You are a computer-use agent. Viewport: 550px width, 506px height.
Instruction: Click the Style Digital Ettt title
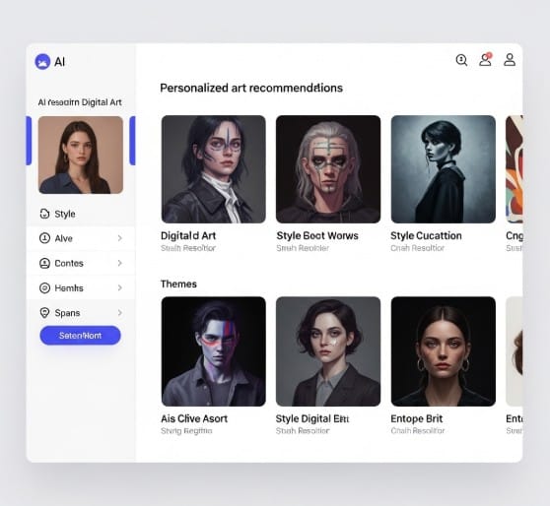312,418
